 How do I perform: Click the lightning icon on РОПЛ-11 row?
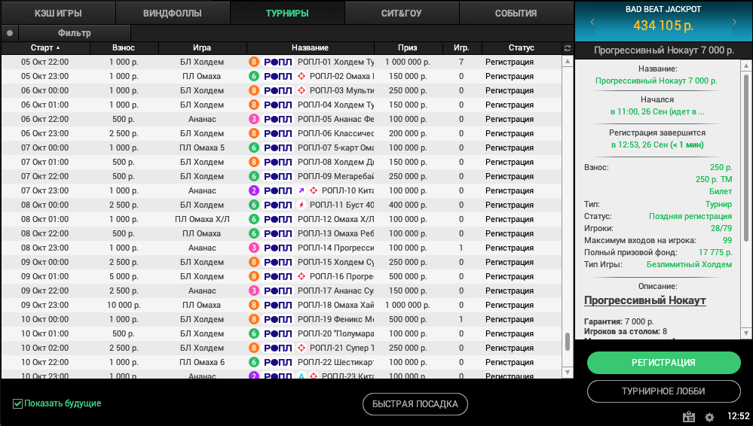(x=302, y=205)
